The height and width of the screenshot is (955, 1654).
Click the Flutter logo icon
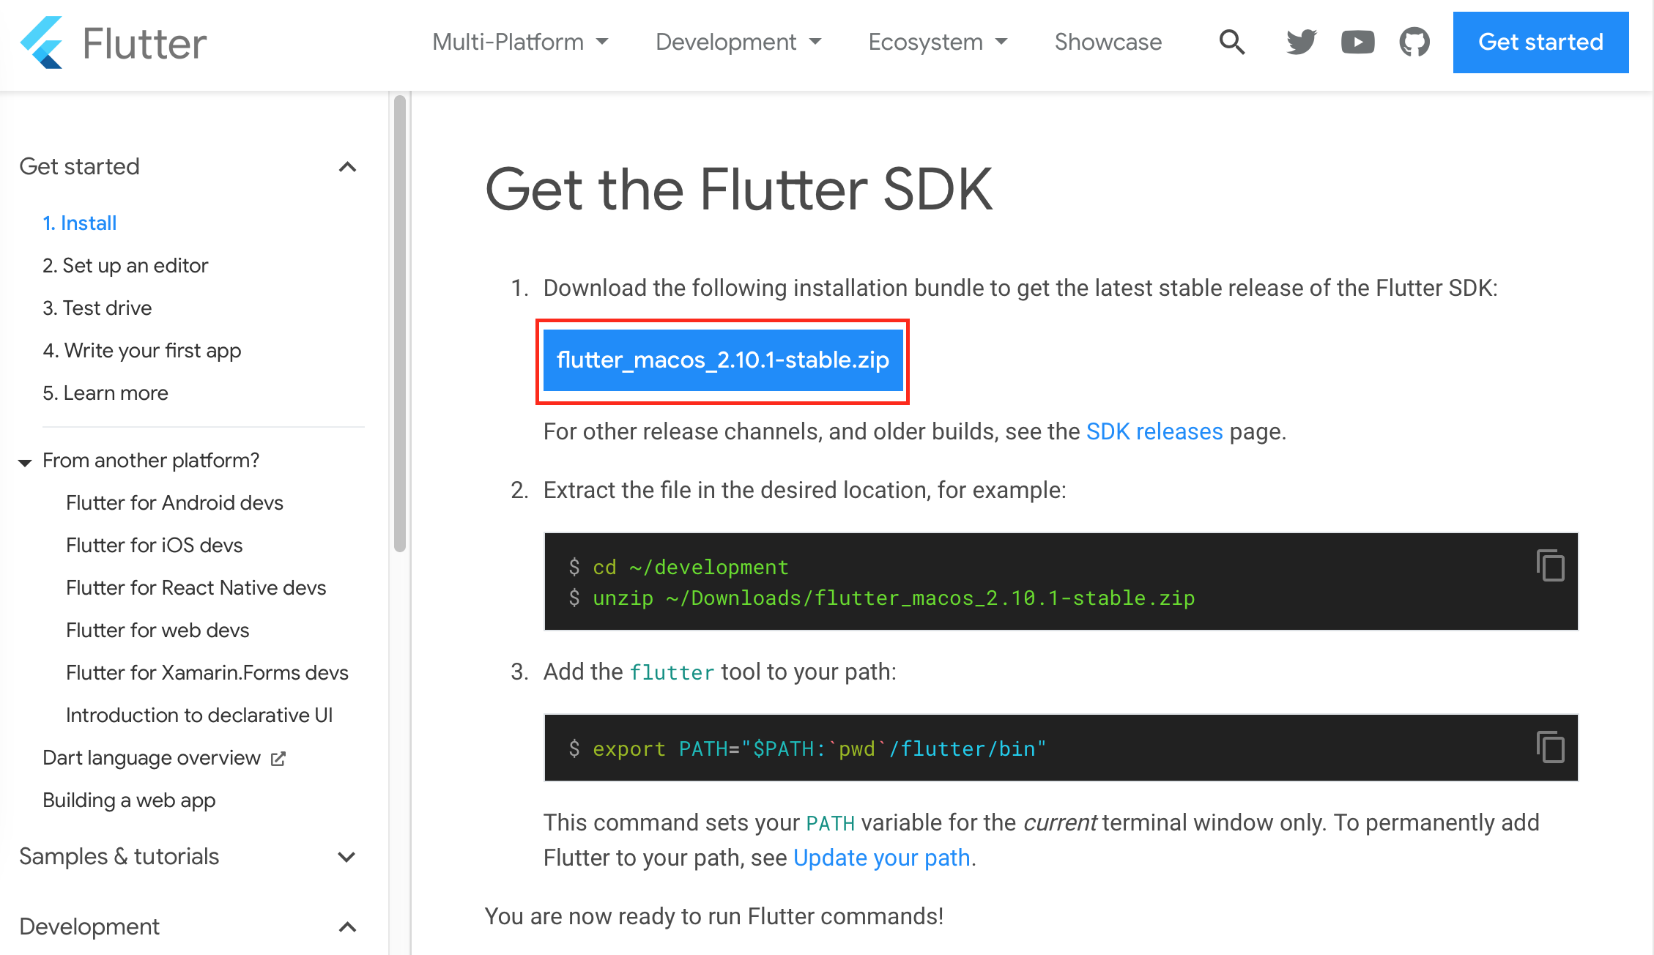(42, 42)
